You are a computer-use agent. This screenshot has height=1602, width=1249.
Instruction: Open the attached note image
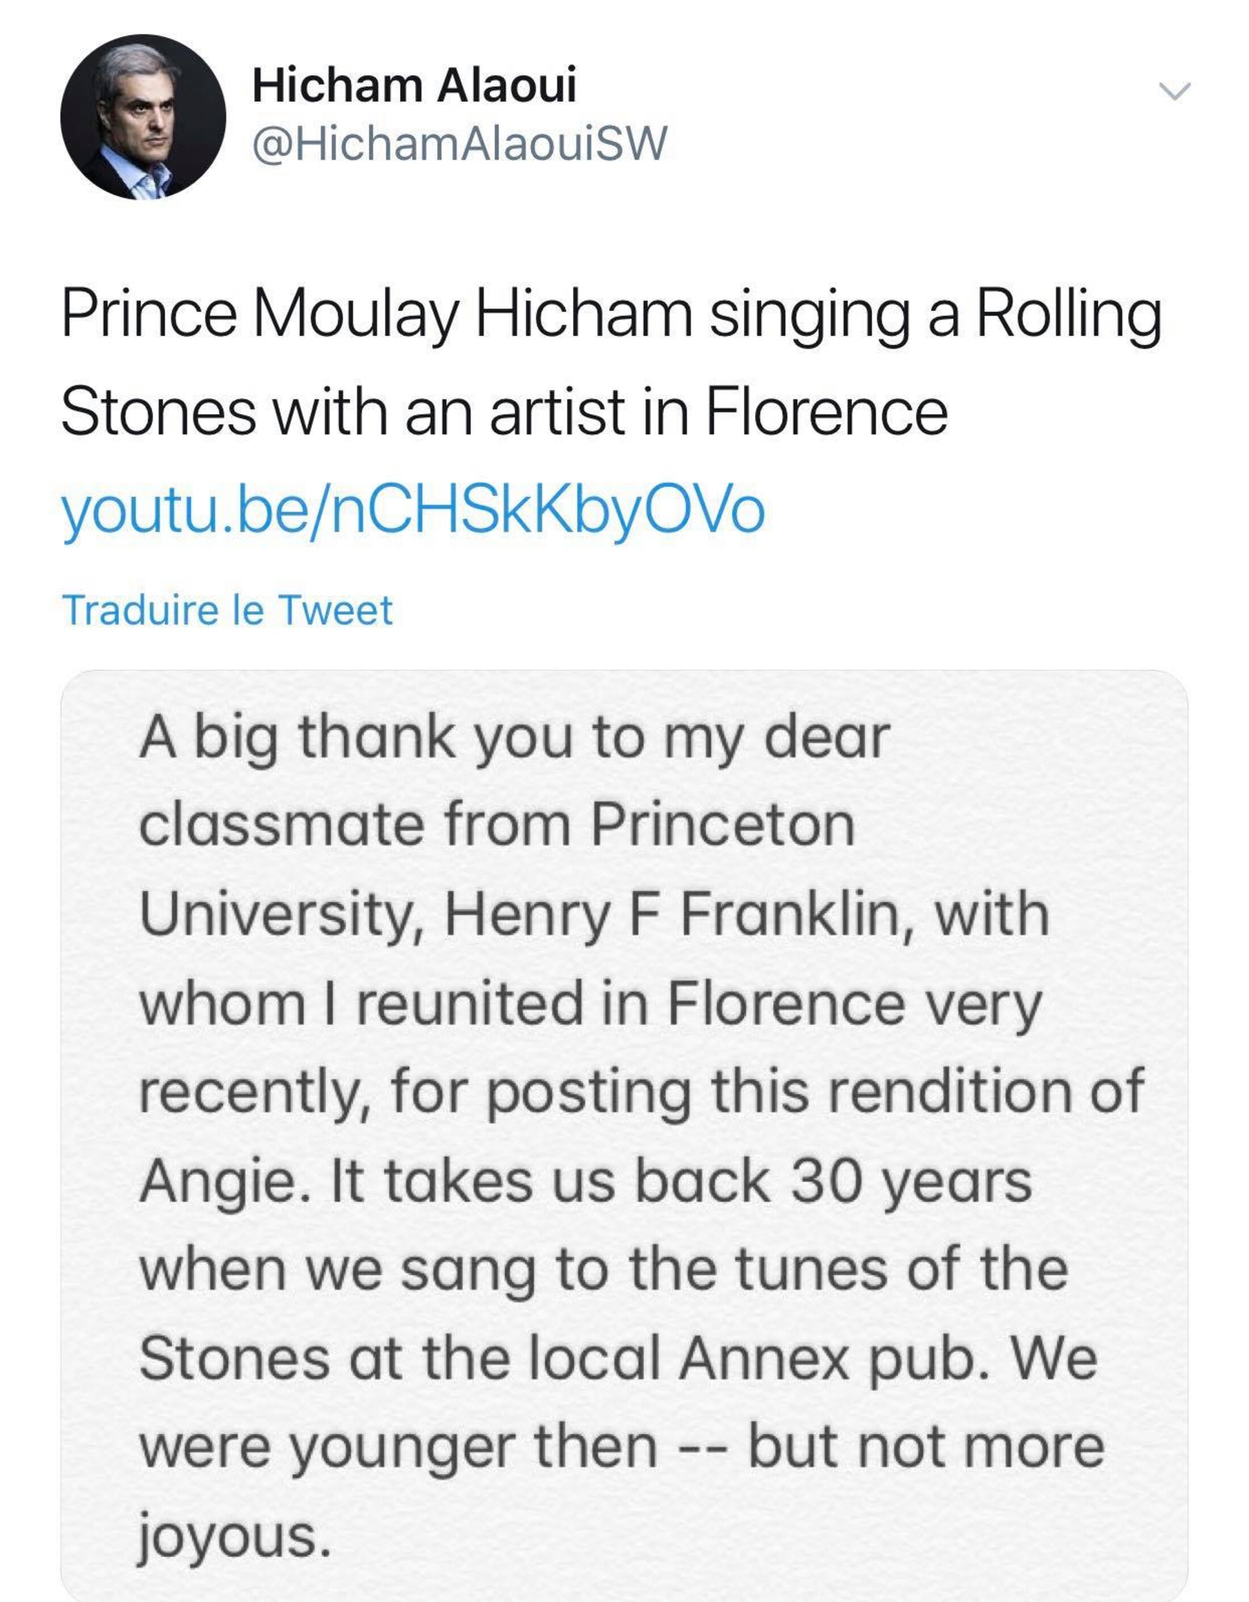(623, 1130)
